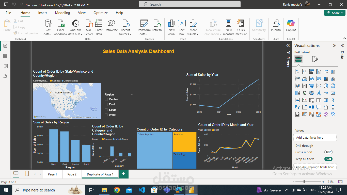Expand the Region slicer chevron
347x195 pixels.
point(132,94)
